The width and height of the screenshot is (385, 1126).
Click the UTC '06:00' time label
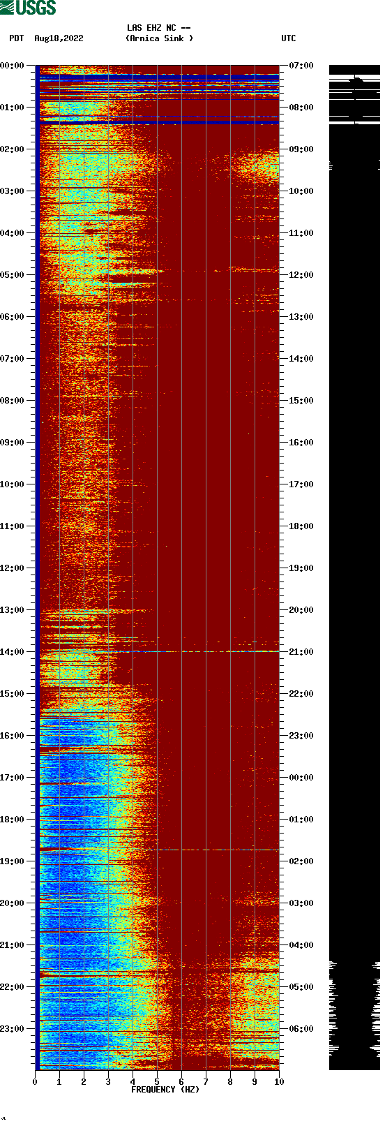tap(301, 1029)
